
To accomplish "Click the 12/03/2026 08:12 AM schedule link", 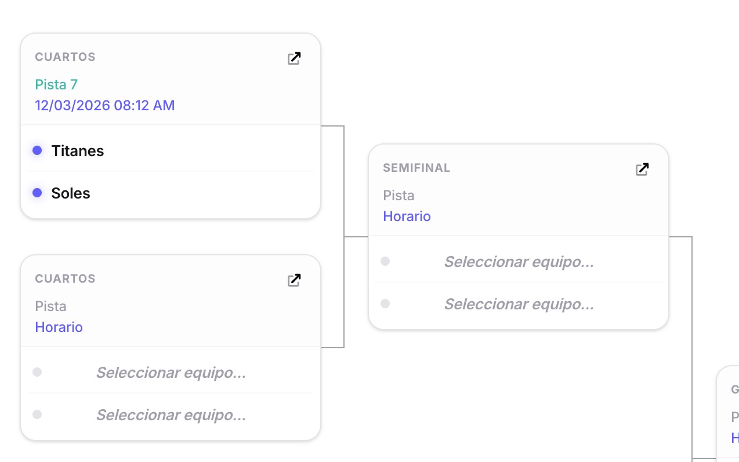I will (105, 105).
